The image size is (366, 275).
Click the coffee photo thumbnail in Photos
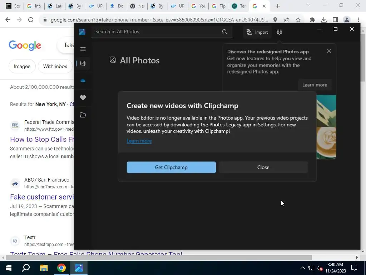click(x=326, y=143)
